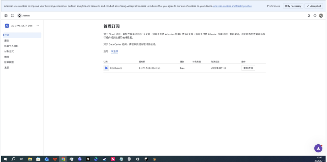Collapse the sidebar with the panel icon
Screen dimensions: 327x162
point(6,16)
